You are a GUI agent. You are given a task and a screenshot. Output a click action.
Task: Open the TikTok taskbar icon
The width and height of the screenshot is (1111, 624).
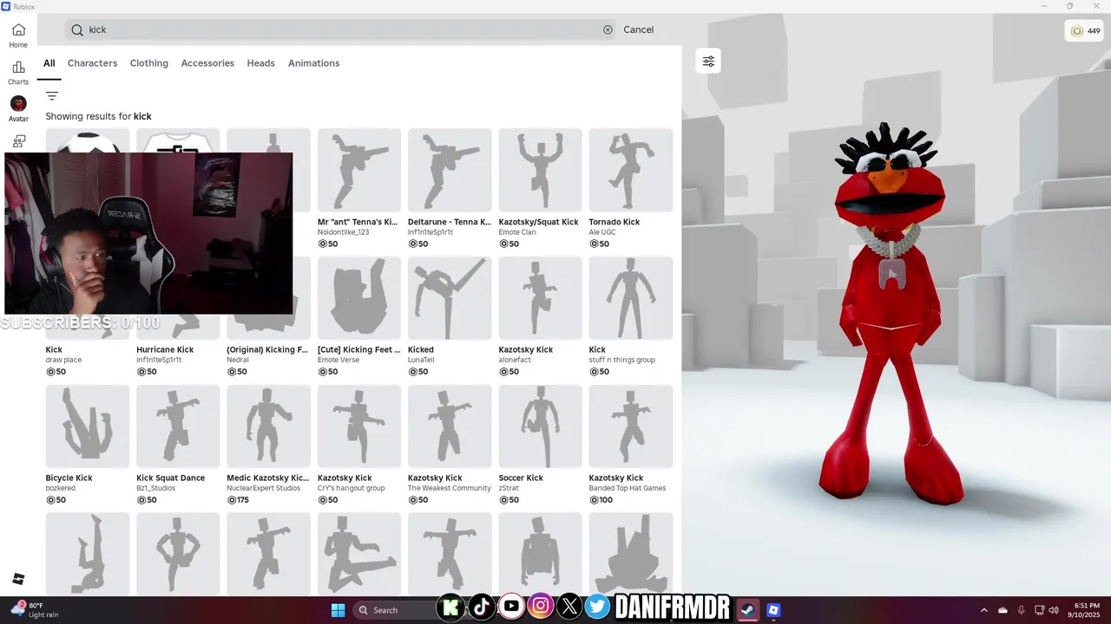(x=482, y=608)
